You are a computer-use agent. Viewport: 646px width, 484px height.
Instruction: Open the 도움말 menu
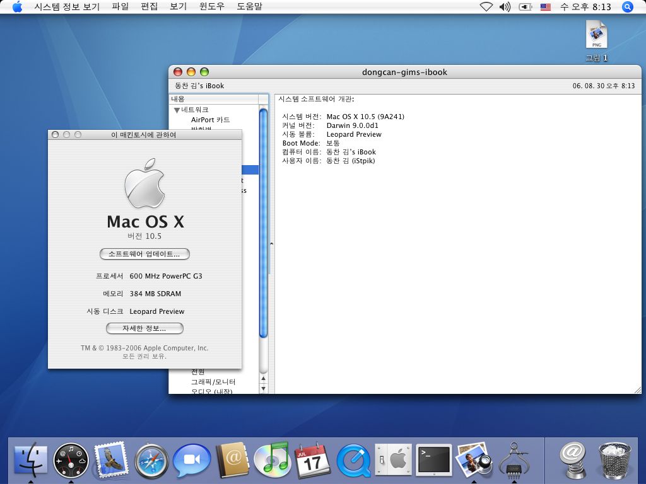[x=249, y=7]
